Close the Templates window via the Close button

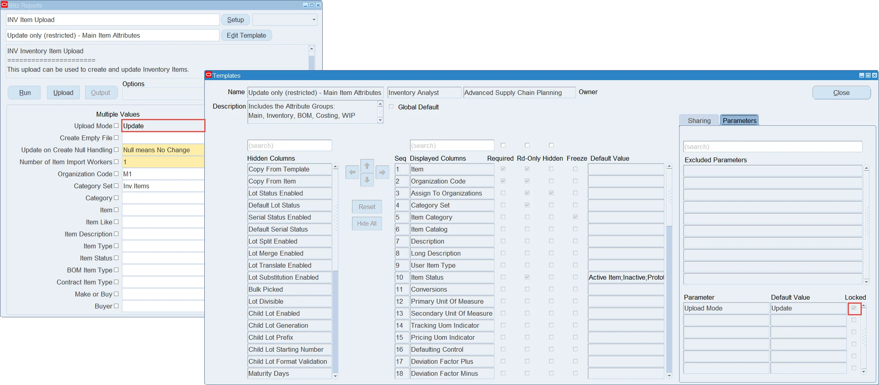(x=841, y=93)
